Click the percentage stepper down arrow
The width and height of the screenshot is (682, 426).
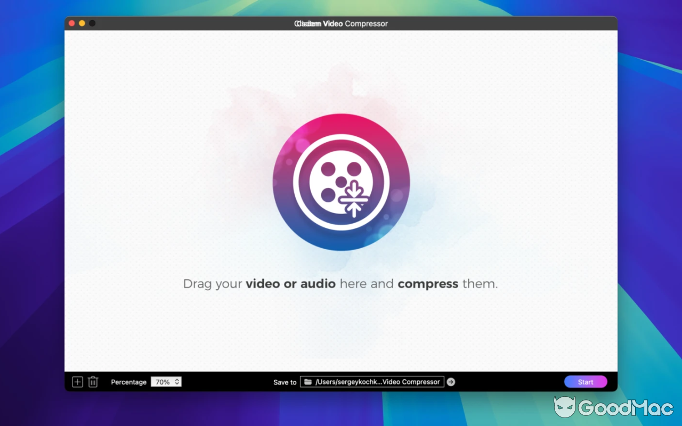click(177, 384)
